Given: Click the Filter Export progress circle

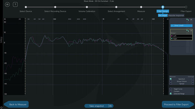Looking at the screenshot, I should pyautogui.click(x=186, y=7).
